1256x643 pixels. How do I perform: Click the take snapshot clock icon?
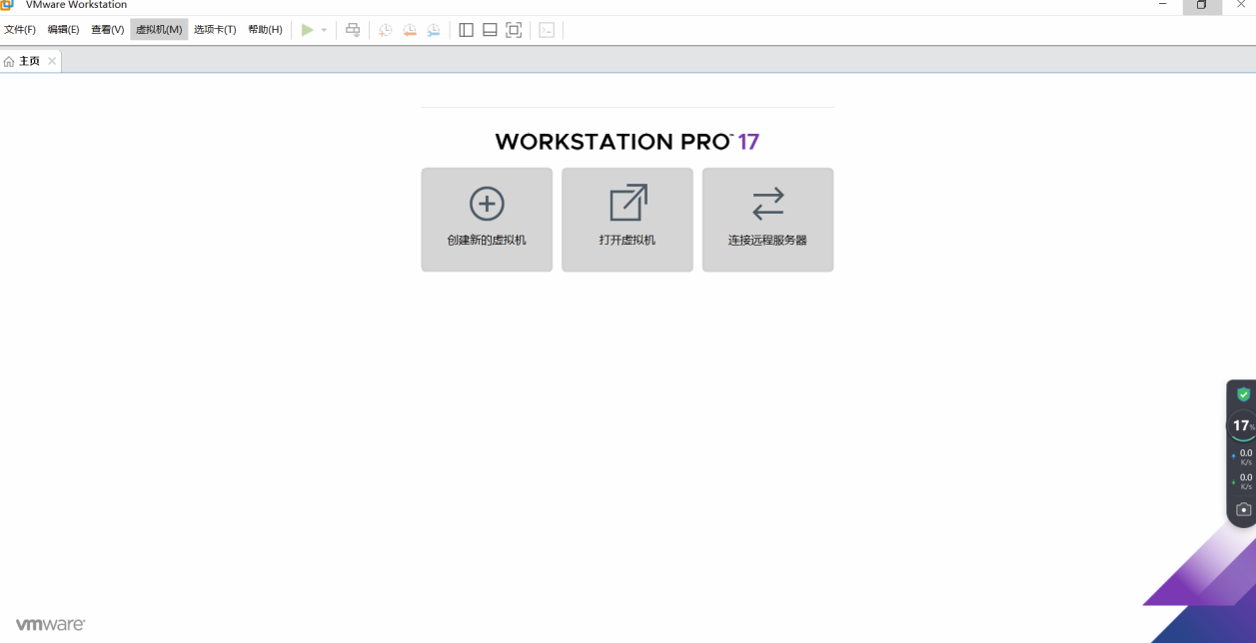pos(385,30)
